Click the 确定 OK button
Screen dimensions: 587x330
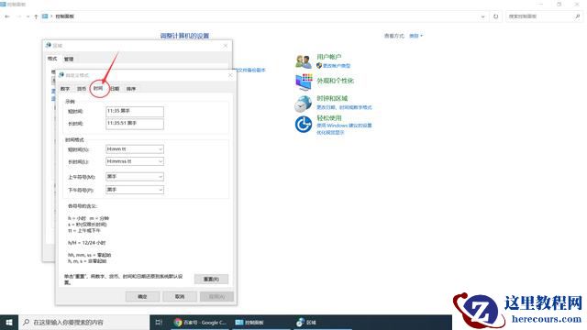(x=143, y=297)
